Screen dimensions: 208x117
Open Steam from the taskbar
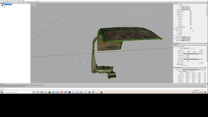point(89,92)
